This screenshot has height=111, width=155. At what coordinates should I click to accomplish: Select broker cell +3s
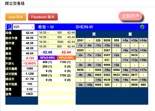(x=116, y=65)
